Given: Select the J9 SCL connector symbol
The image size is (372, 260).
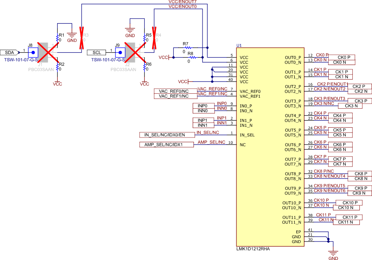Looking at the screenshot, I should [120, 52].
